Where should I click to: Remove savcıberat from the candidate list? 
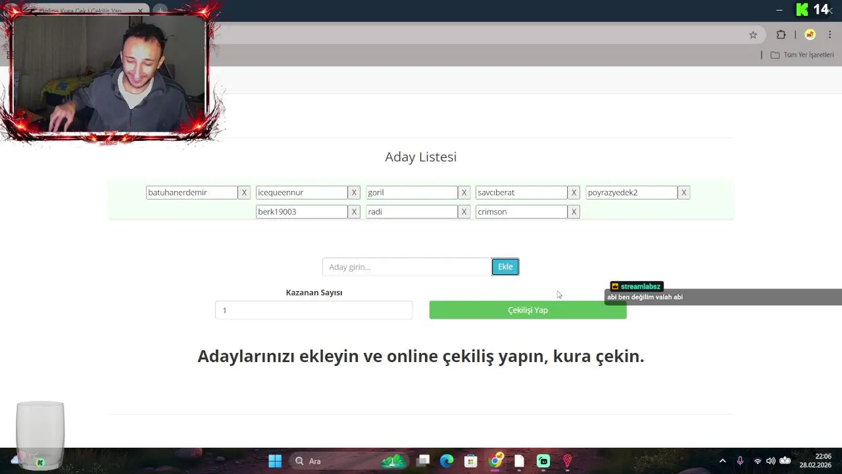(x=574, y=192)
